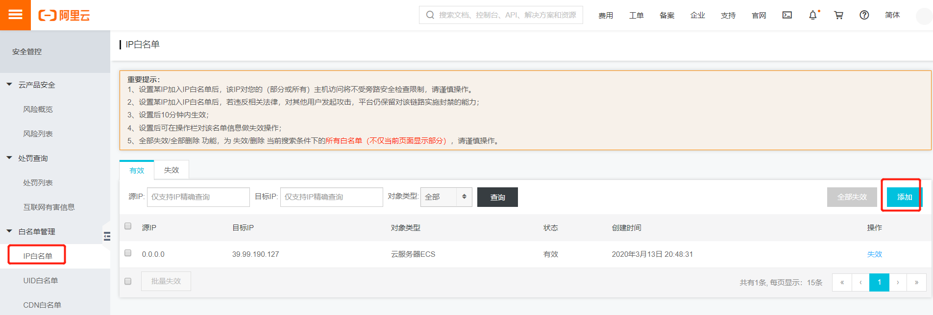Collapse the 云产品安全 tree section
933x315 pixels.
[x=9, y=85]
